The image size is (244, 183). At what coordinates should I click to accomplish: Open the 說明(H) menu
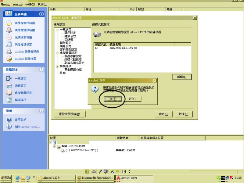[42, 4]
